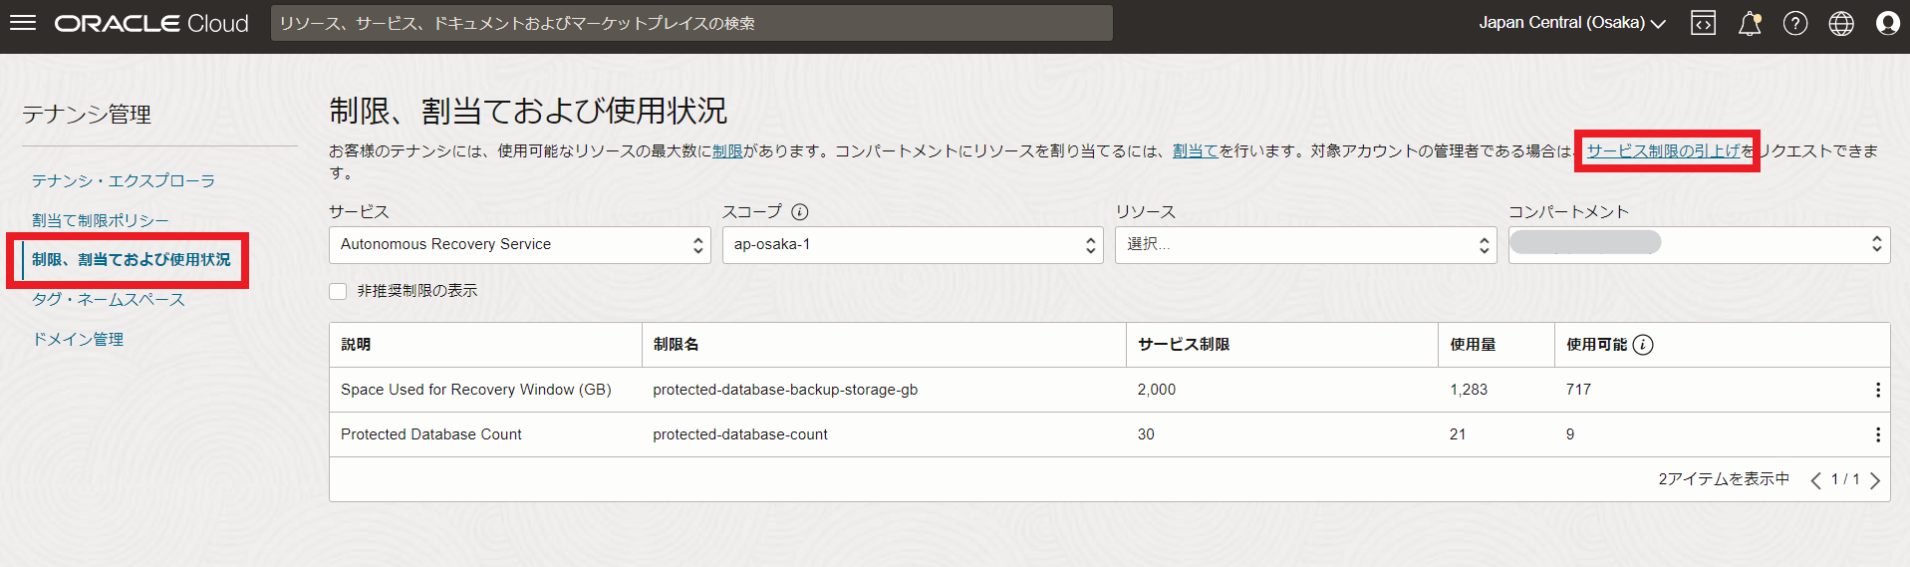Image resolution: width=1910 pixels, height=567 pixels.
Task: Click the search bar at the top
Action: (690, 23)
